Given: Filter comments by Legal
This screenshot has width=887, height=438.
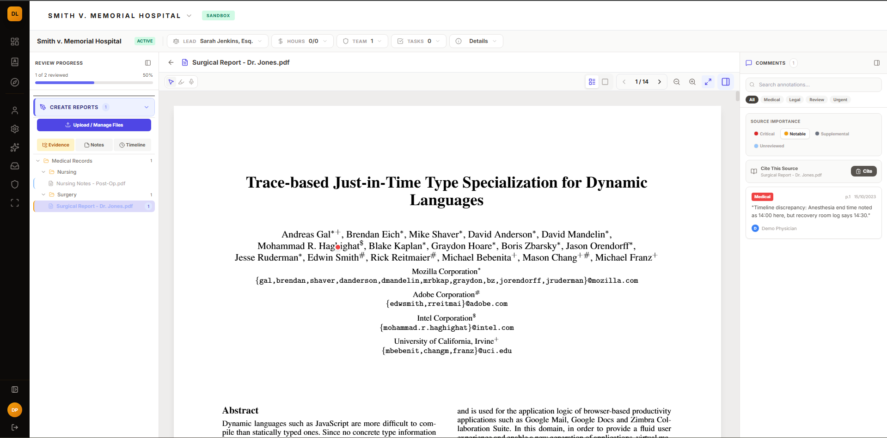Looking at the screenshot, I should tap(795, 100).
